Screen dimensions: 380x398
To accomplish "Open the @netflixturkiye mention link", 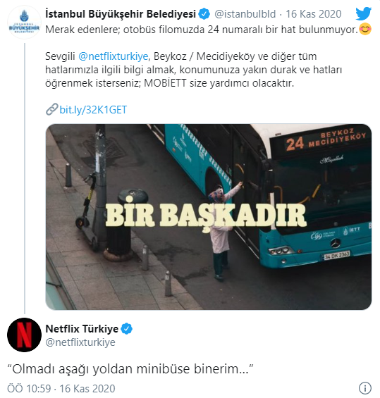I will [x=114, y=56].
